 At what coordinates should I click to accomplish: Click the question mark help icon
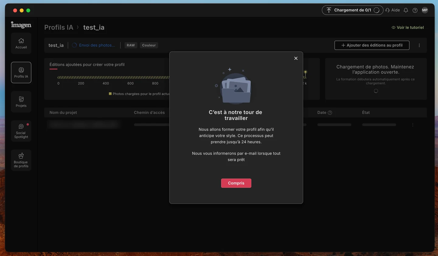coord(415,10)
